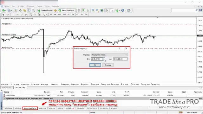Show the Market Watch panel icon

click(x=16, y=10)
